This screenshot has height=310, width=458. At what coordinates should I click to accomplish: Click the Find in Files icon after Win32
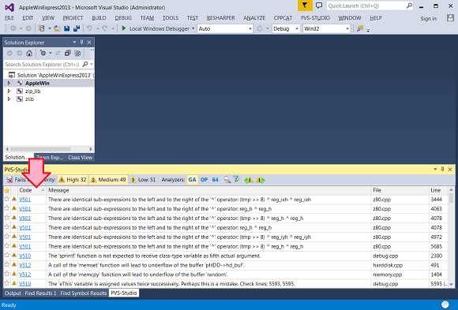[360, 28]
